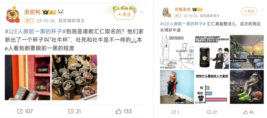Open 原图鸭 profile avatar
The width and height of the screenshot is (267, 118).
13,15
